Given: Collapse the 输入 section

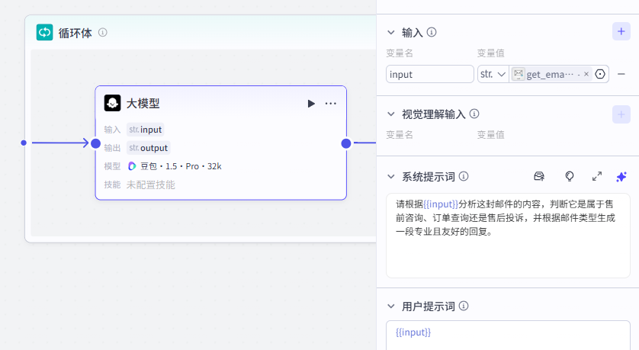Looking at the screenshot, I should tap(391, 32).
